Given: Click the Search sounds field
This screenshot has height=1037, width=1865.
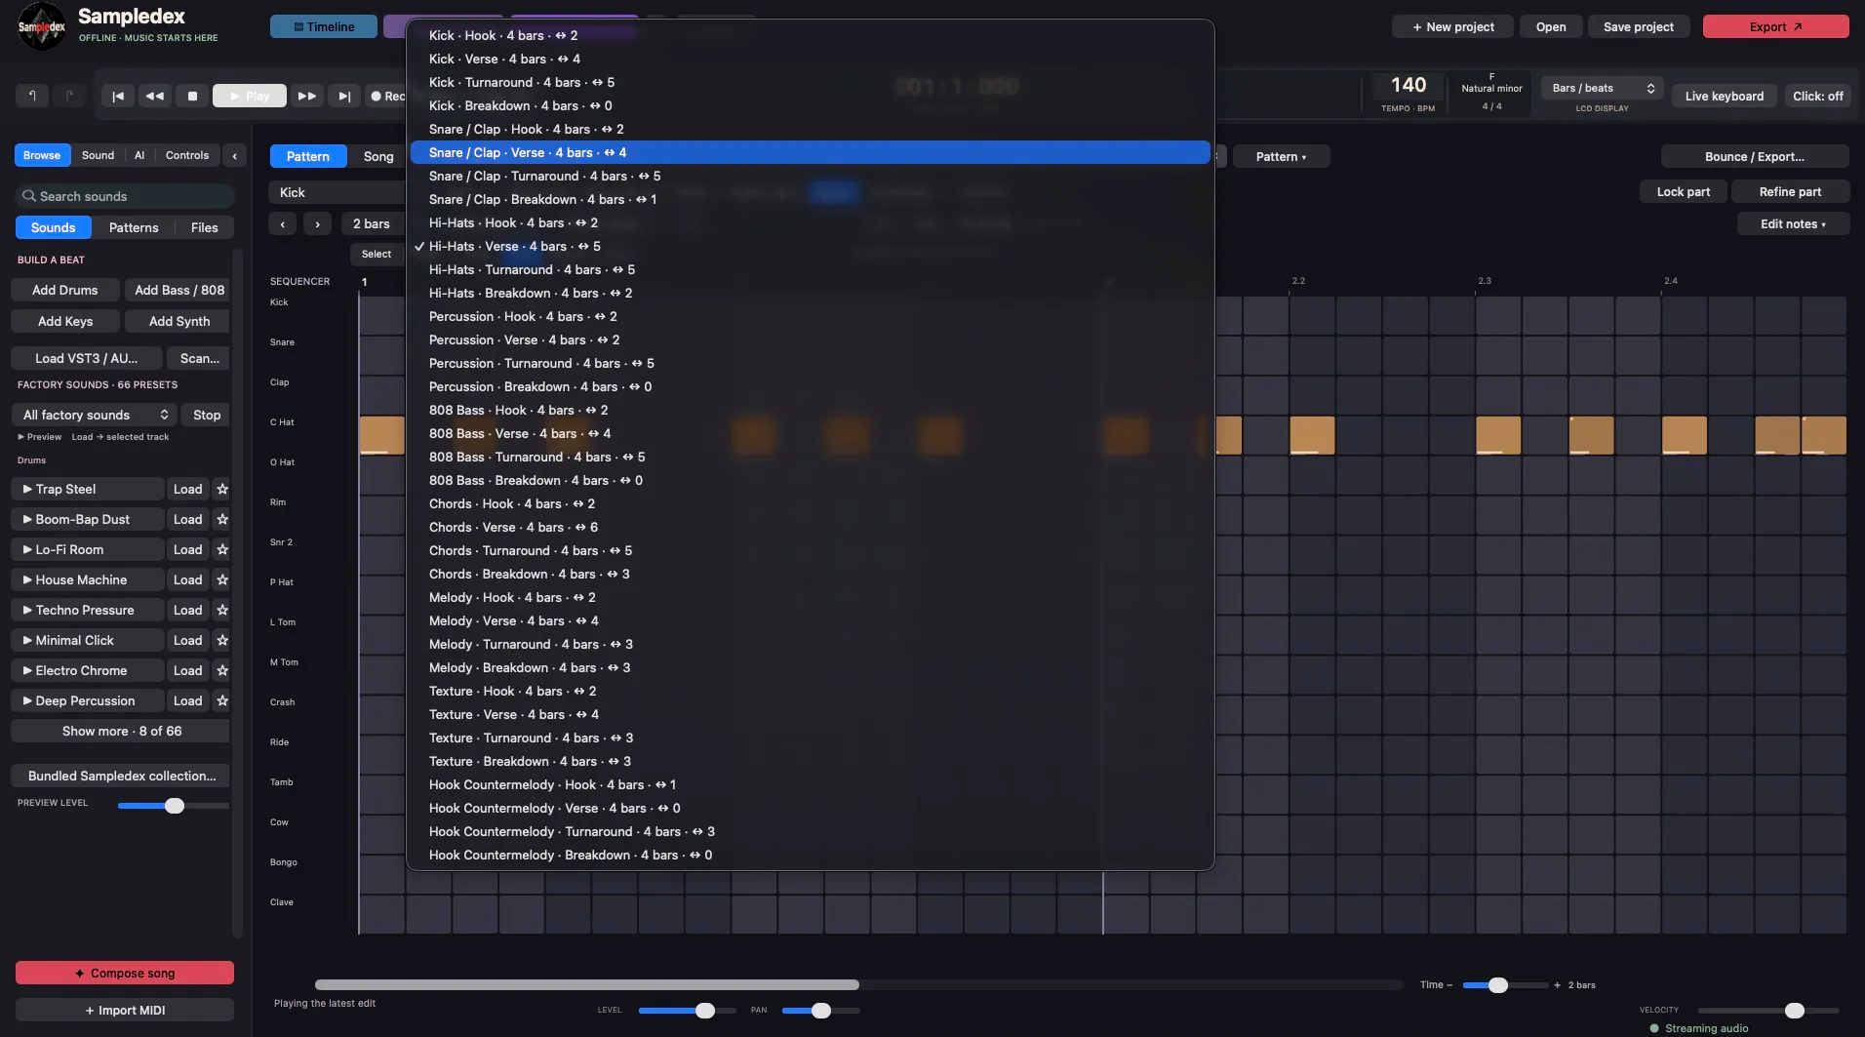Looking at the screenshot, I should point(125,196).
